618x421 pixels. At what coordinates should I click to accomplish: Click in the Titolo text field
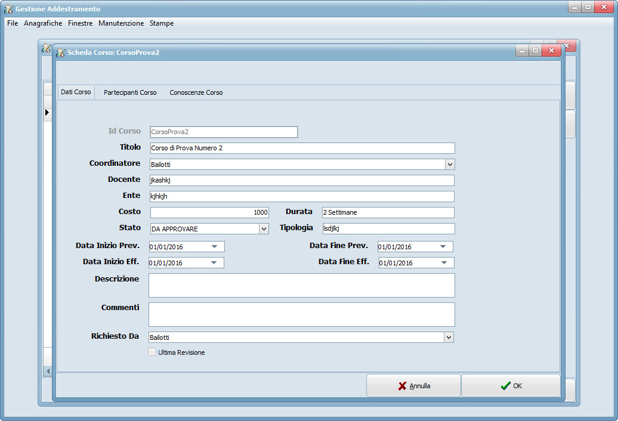tap(302, 148)
